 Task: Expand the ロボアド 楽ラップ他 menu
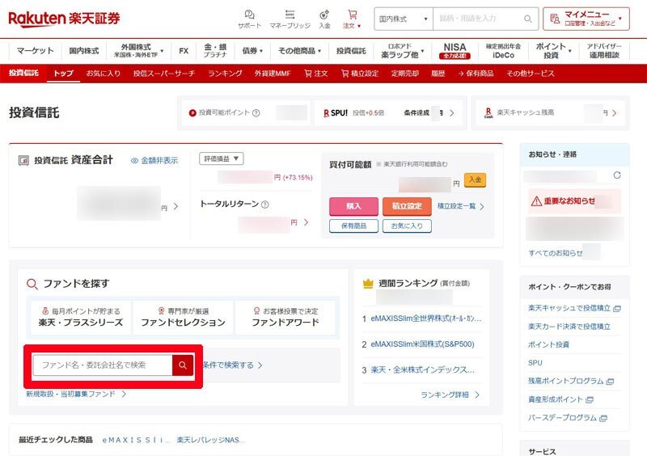pyautogui.click(x=402, y=51)
